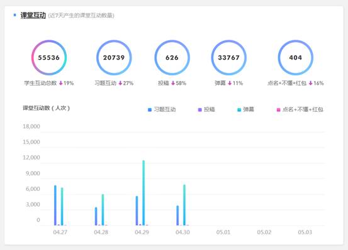
Task: Select the 55536 total interactions ring
Action: (x=49, y=58)
